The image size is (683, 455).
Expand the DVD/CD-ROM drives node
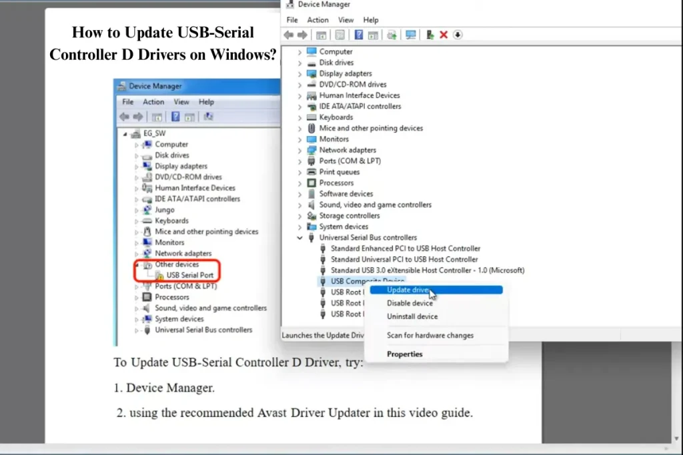pos(299,85)
